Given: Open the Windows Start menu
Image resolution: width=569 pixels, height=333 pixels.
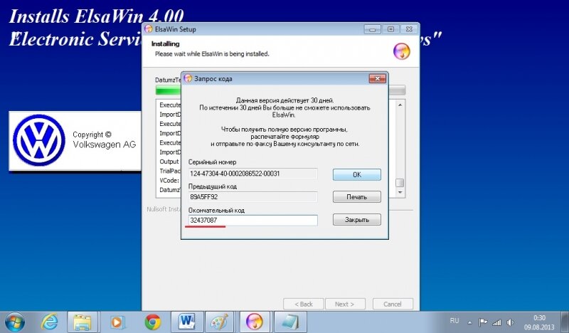Looking at the screenshot, I should click(x=14, y=322).
